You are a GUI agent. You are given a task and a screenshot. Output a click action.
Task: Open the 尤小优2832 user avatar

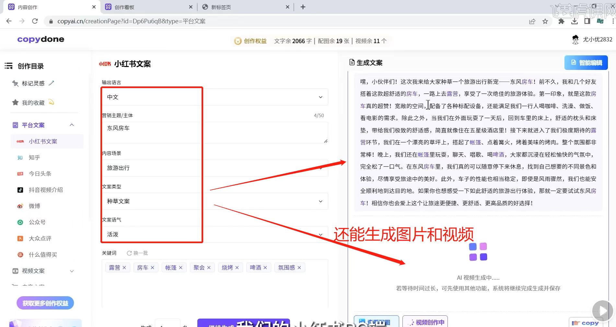coord(575,39)
